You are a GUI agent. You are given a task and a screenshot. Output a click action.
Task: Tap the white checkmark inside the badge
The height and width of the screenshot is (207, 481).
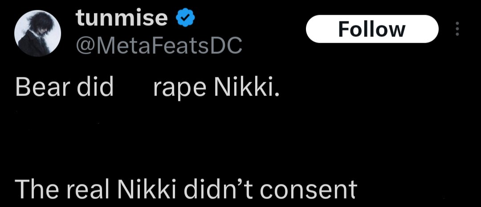185,19
